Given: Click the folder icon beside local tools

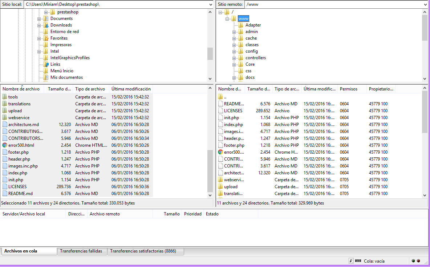Looking at the screenshot, I should pos(5,97).
